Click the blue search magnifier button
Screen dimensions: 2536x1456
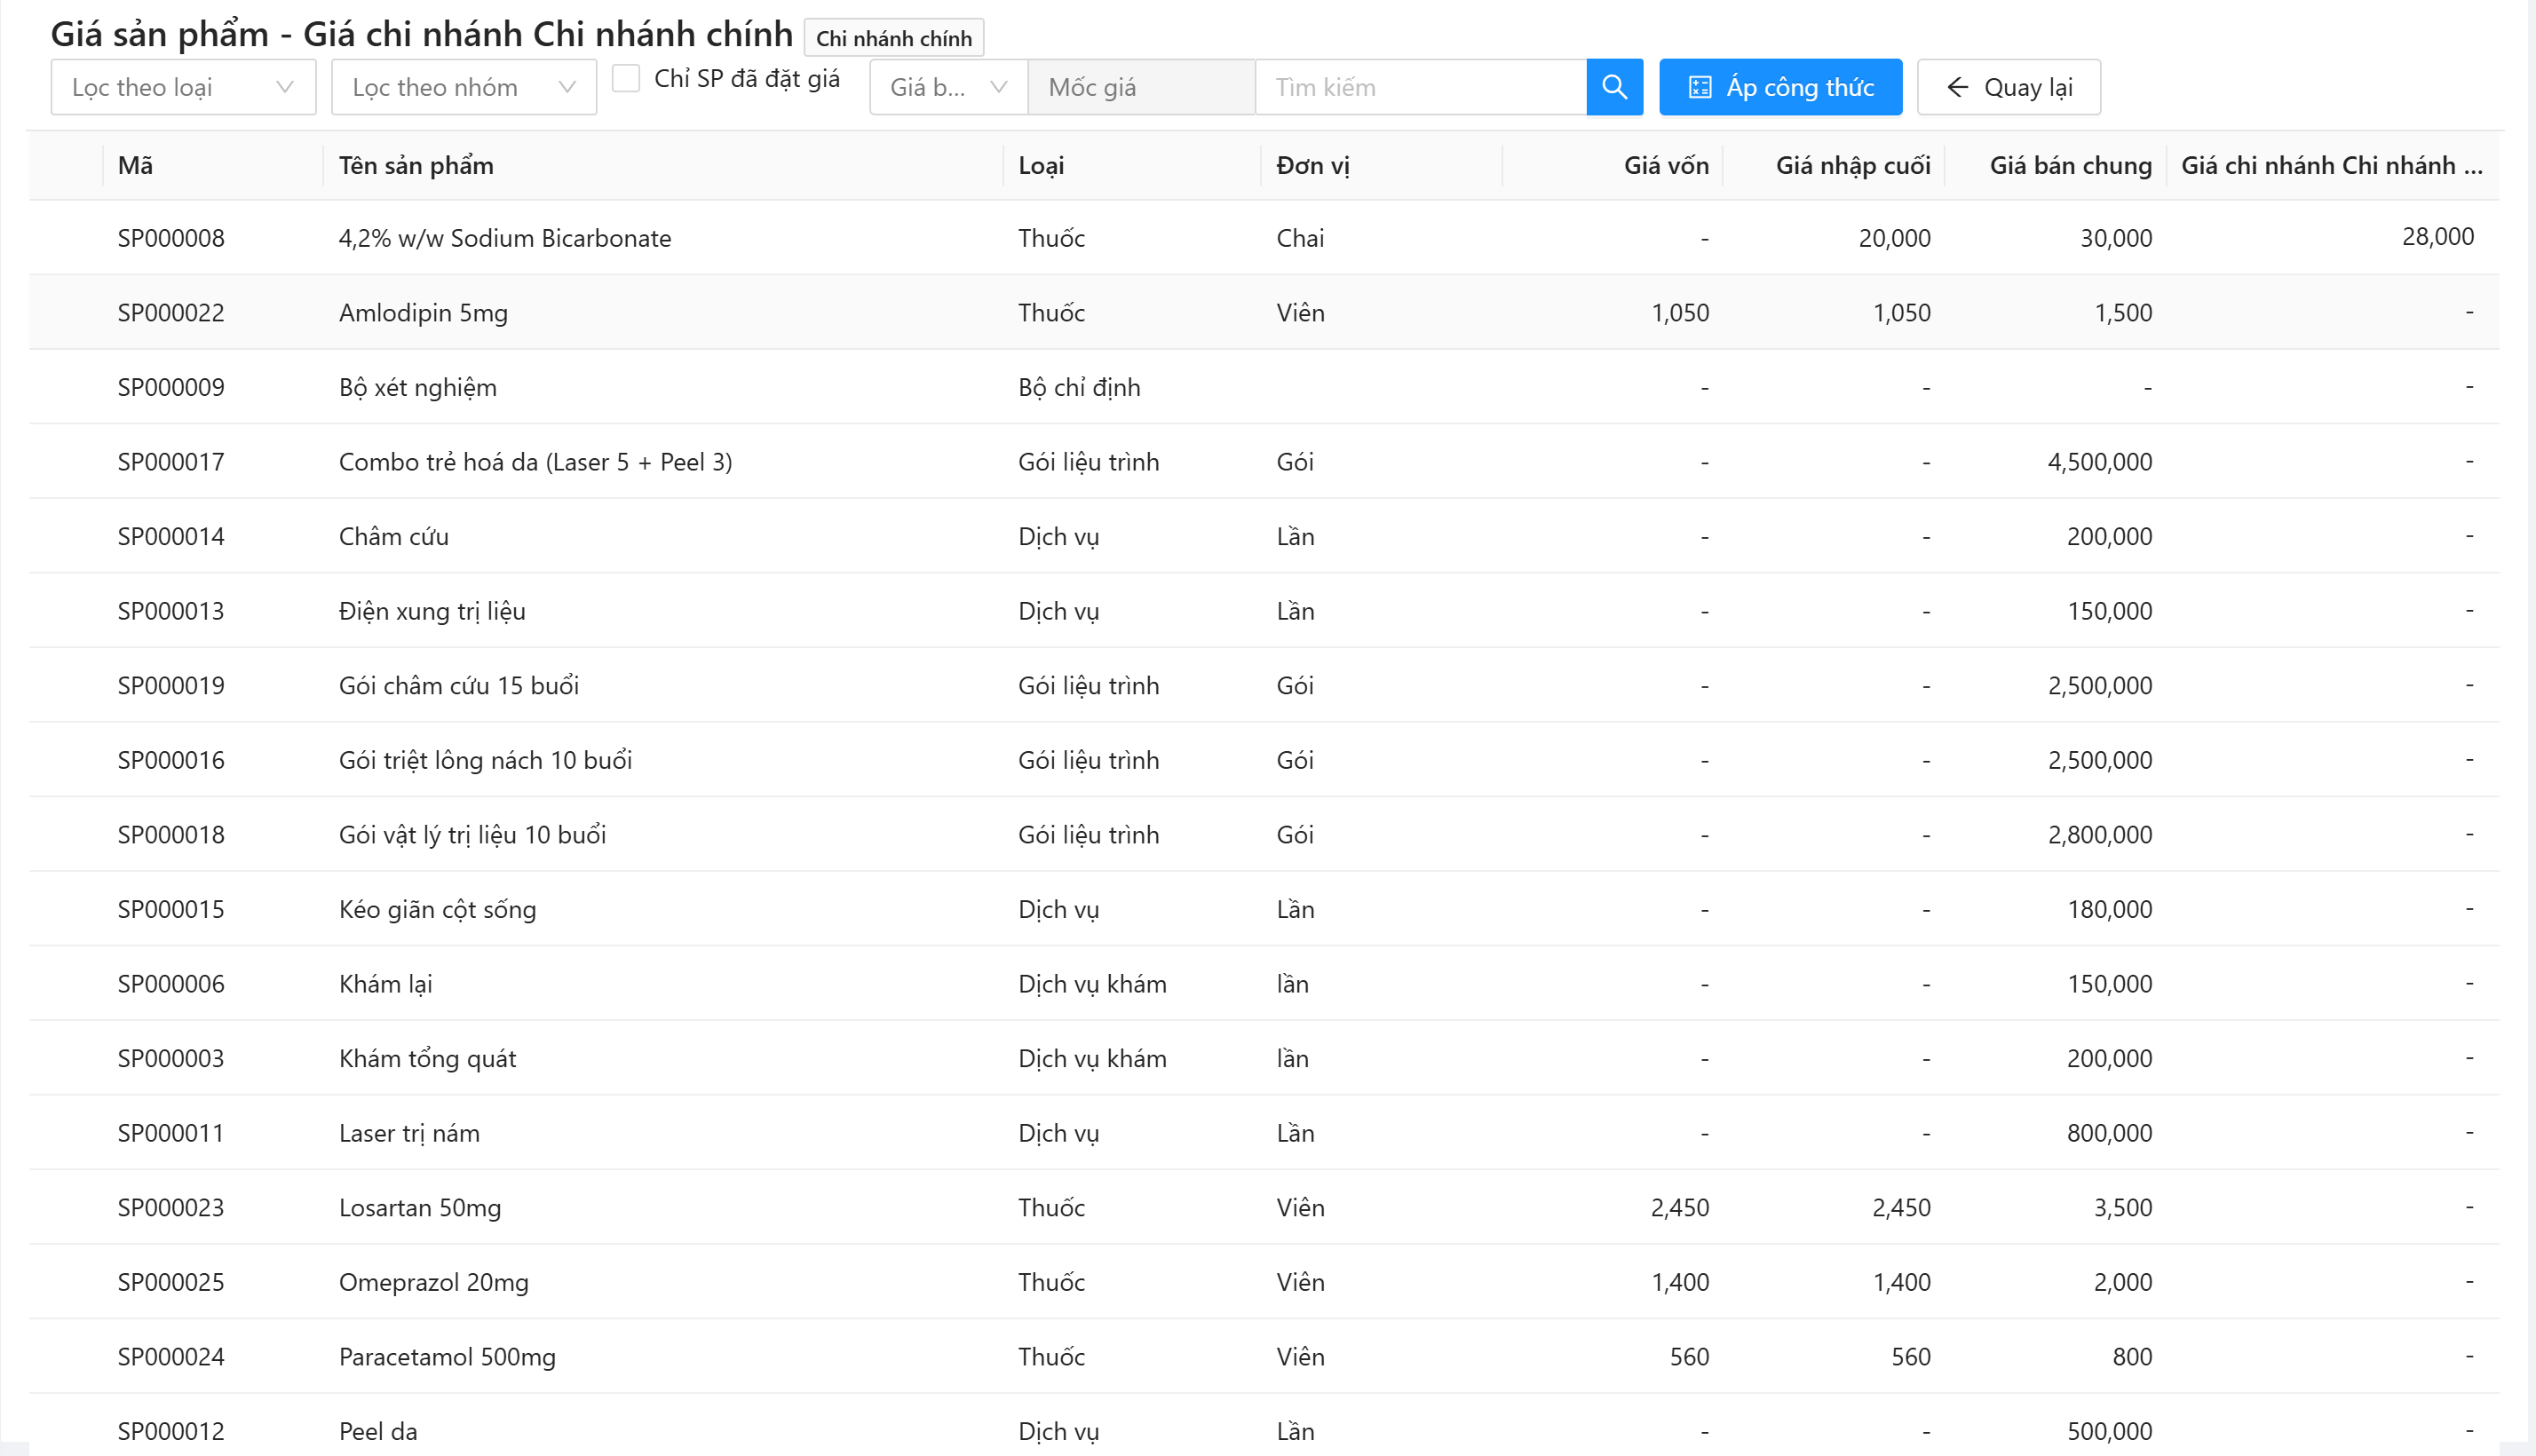coord(1614,87)
